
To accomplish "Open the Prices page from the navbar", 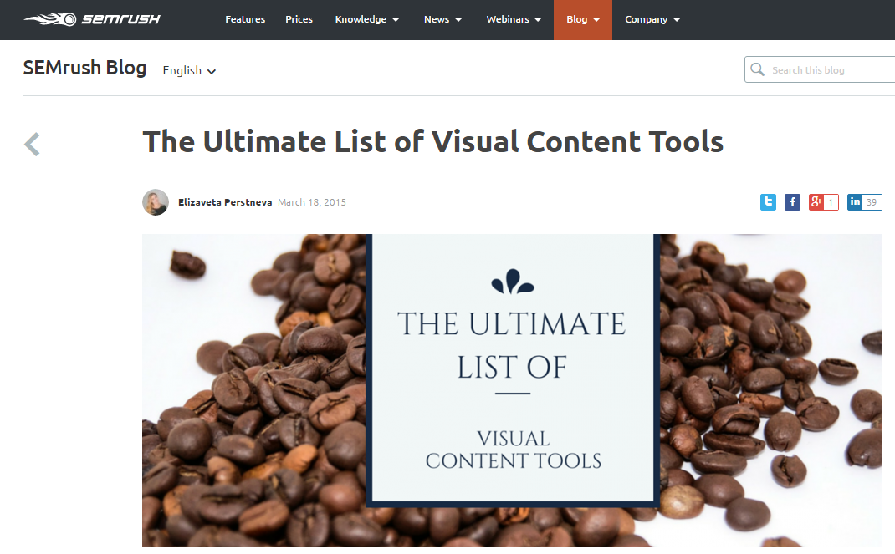I will (x=299, y=19).
